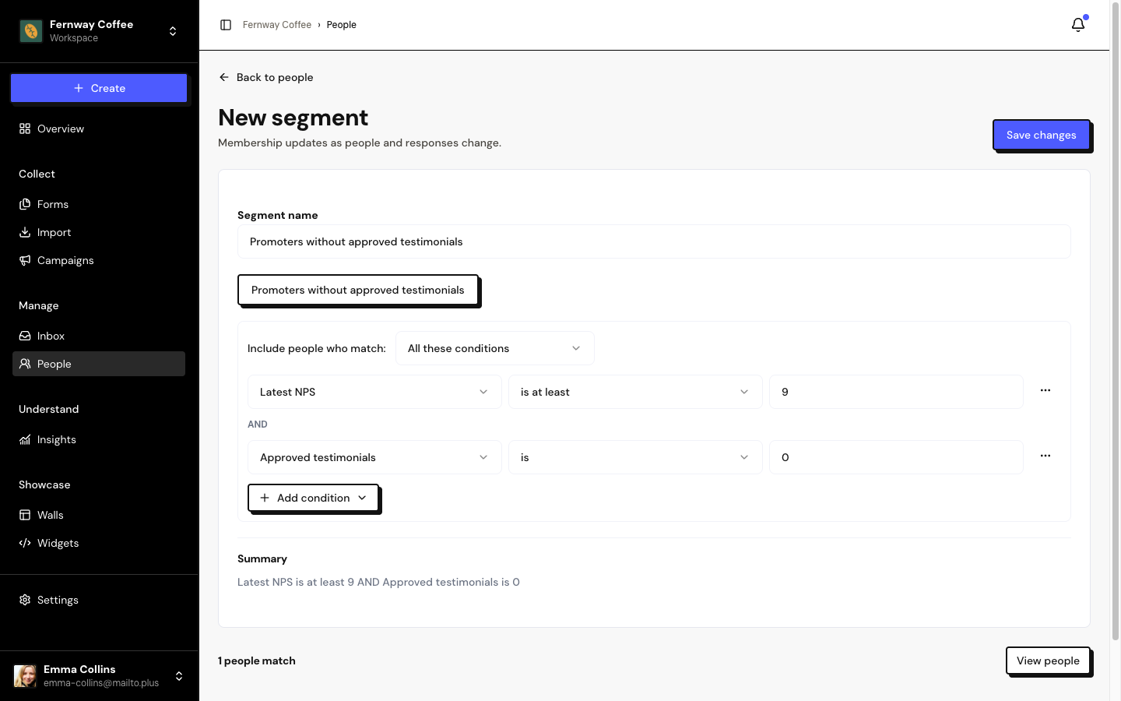Open the Add condition menu
Image resolution: width=1121 pixels, height=701 pixels.
[313, 498]
